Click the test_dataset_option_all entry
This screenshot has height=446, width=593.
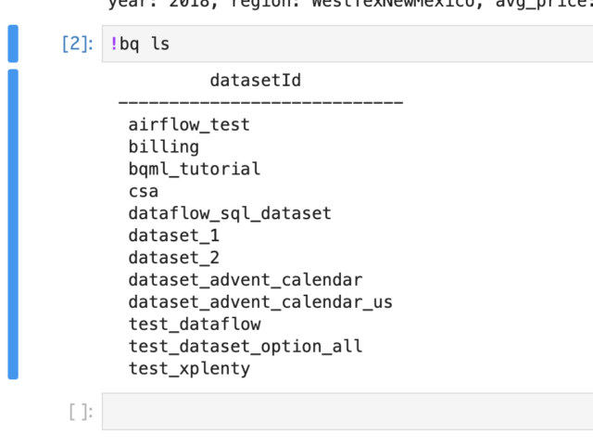(246, 346)
